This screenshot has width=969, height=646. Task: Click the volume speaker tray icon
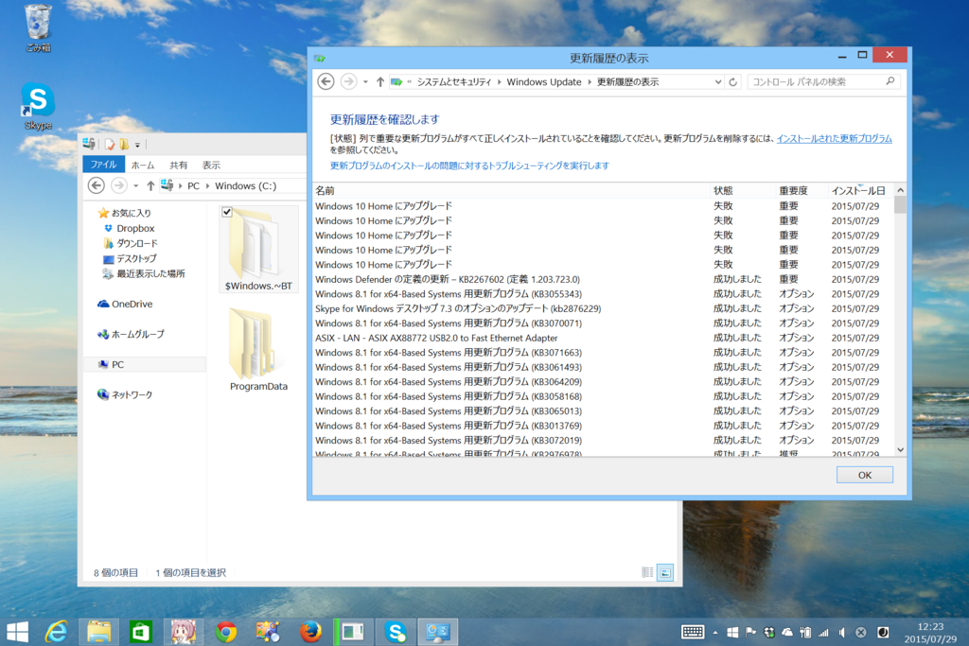coord(841,633)
